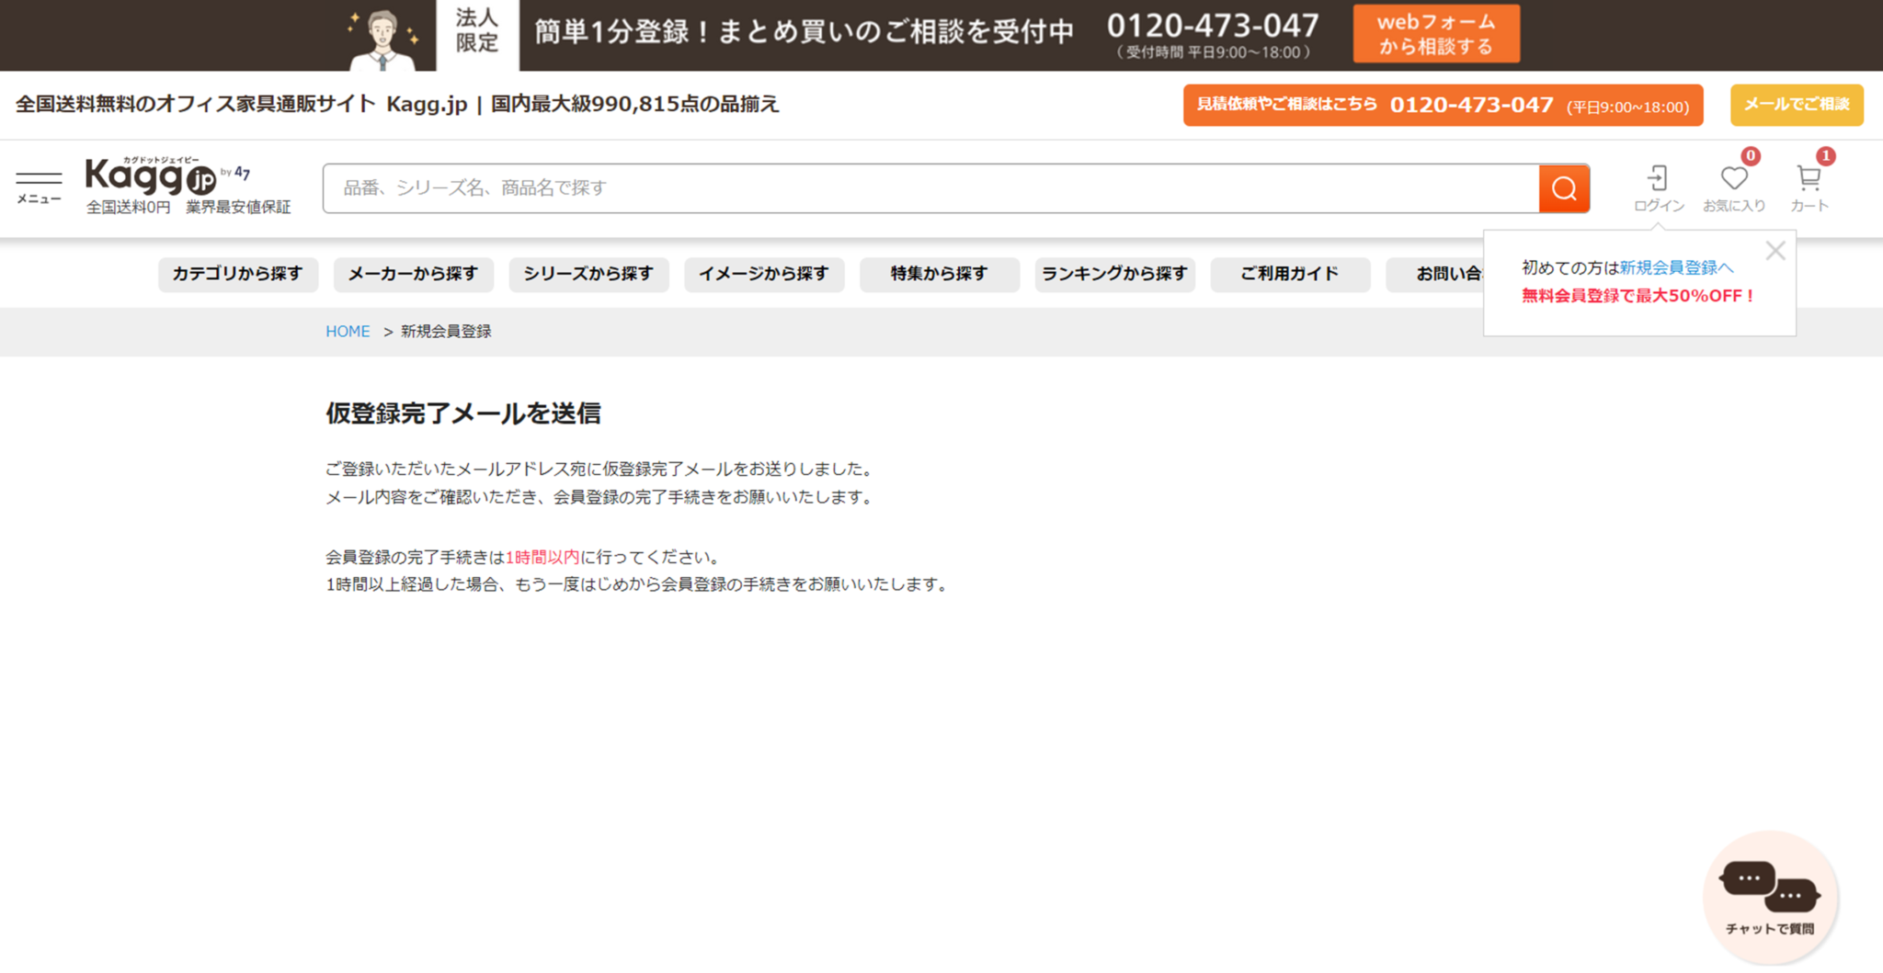Viewport: 1883px width, 973px height.
Task: Open favorites via the heart icon
Action: coord(1734,177)
